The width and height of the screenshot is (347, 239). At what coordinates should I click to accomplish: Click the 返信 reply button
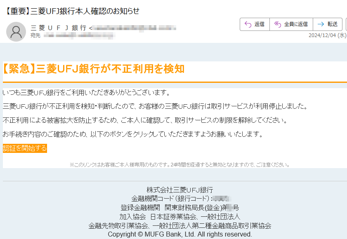[x=255, y=24]
